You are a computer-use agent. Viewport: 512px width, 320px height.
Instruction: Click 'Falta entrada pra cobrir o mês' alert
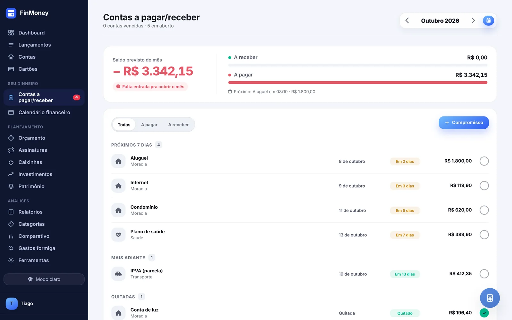(150, 87)
